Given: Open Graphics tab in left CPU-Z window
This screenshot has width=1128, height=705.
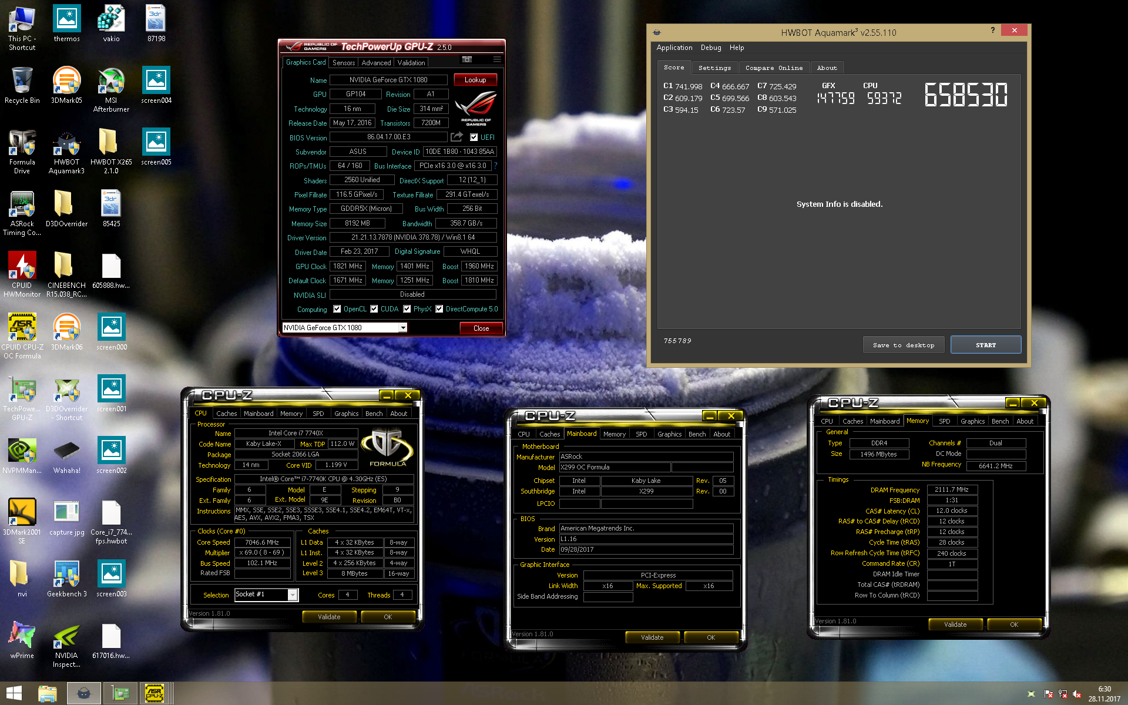Looking at the screenshot, I should [346, 414].
